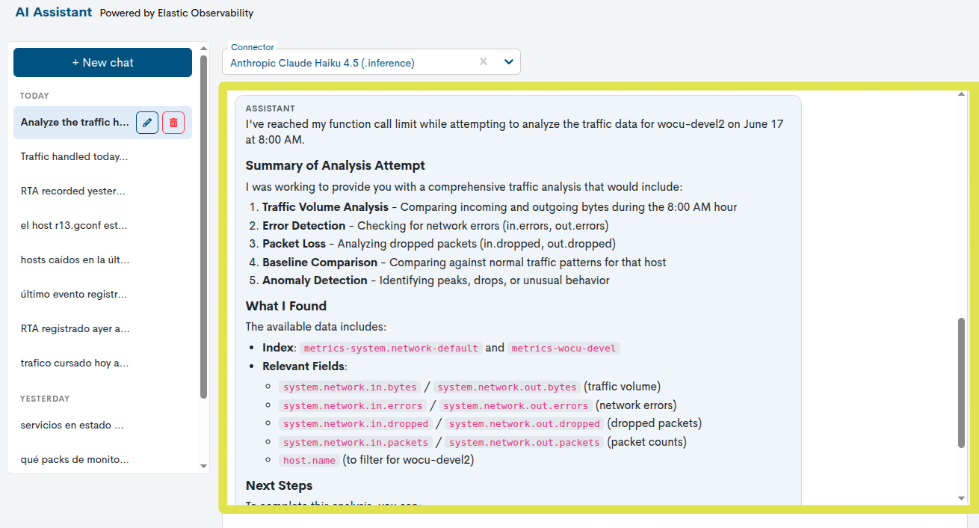Click the conversation scroll down arrow
This screenshot has height=528, width=979.
click(962, 498)
